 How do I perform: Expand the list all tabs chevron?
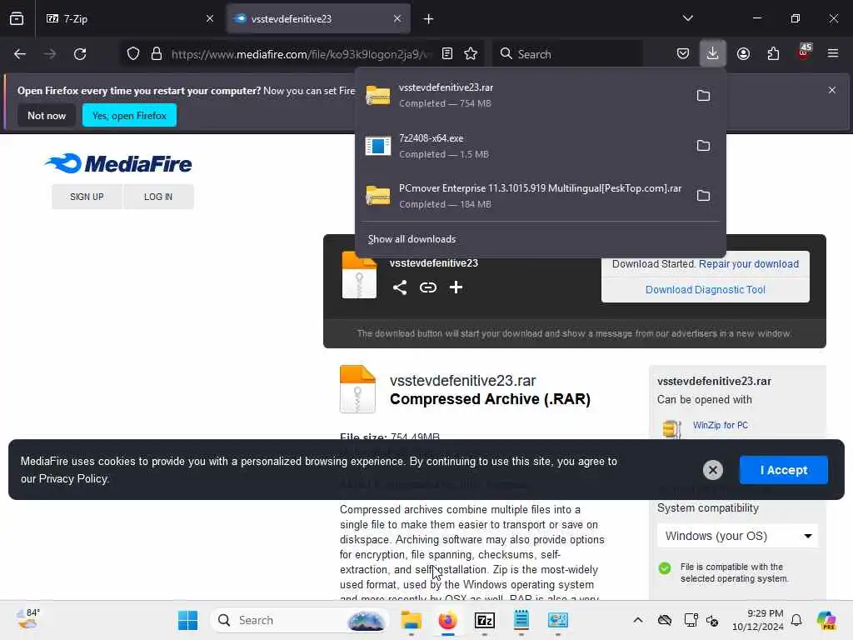687,18
